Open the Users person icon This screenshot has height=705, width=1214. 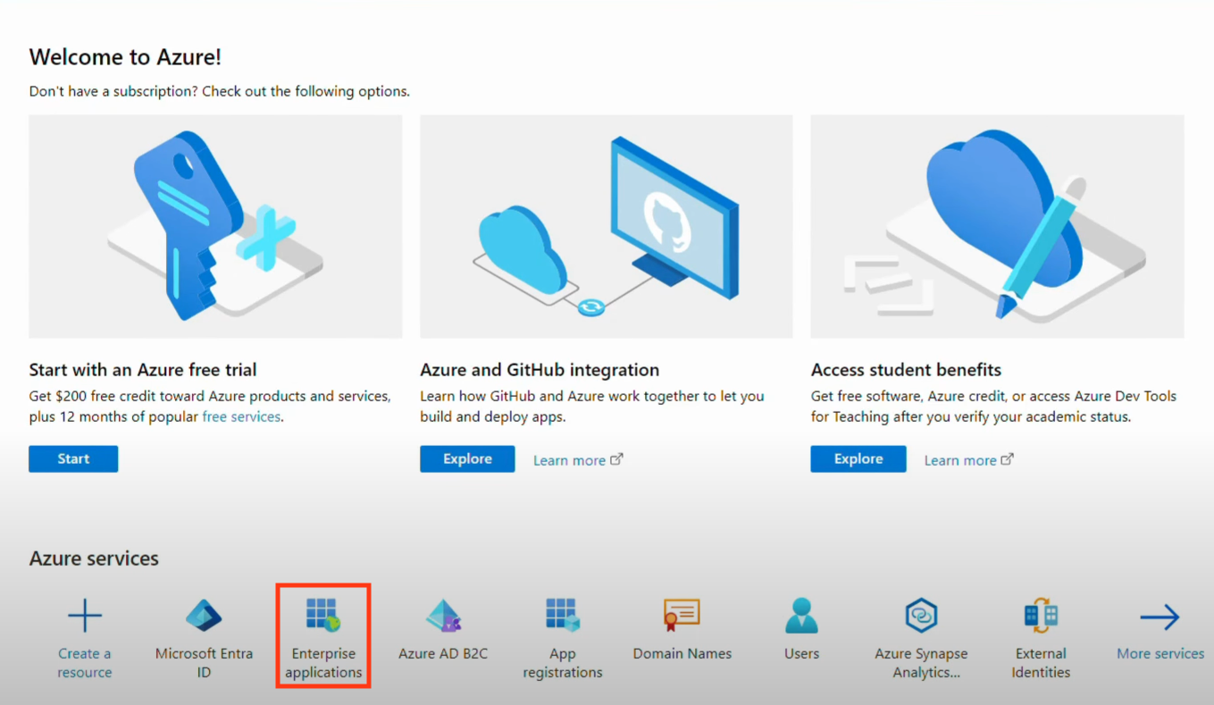pyautogui.click(x=801, y=616)
